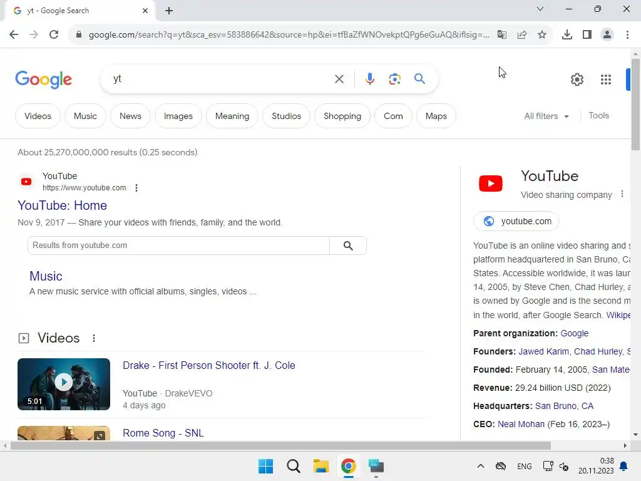
Task: Open translate page icon in address bar
Action: coord(501,34)
